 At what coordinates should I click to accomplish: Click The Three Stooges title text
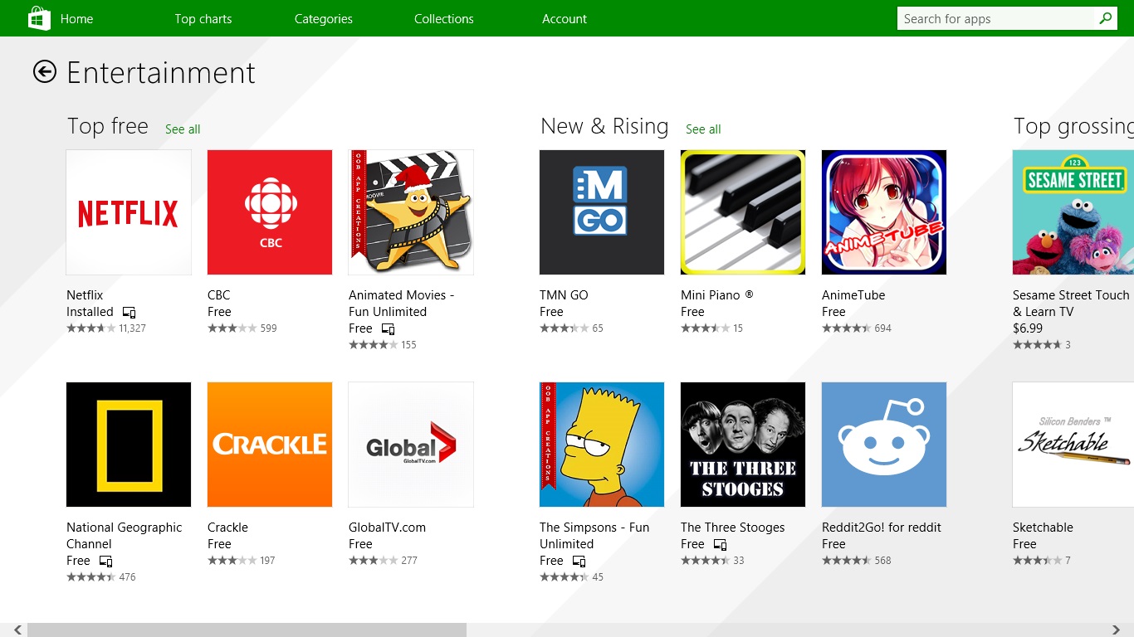pos(732,528)
